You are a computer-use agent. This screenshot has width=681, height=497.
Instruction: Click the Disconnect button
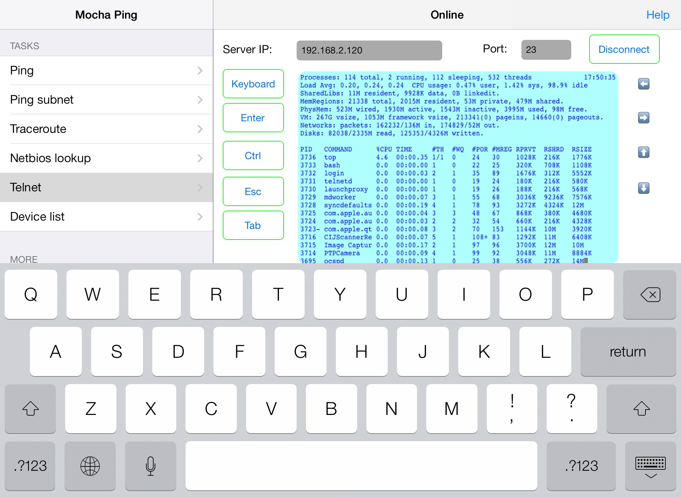pos(624,49)
